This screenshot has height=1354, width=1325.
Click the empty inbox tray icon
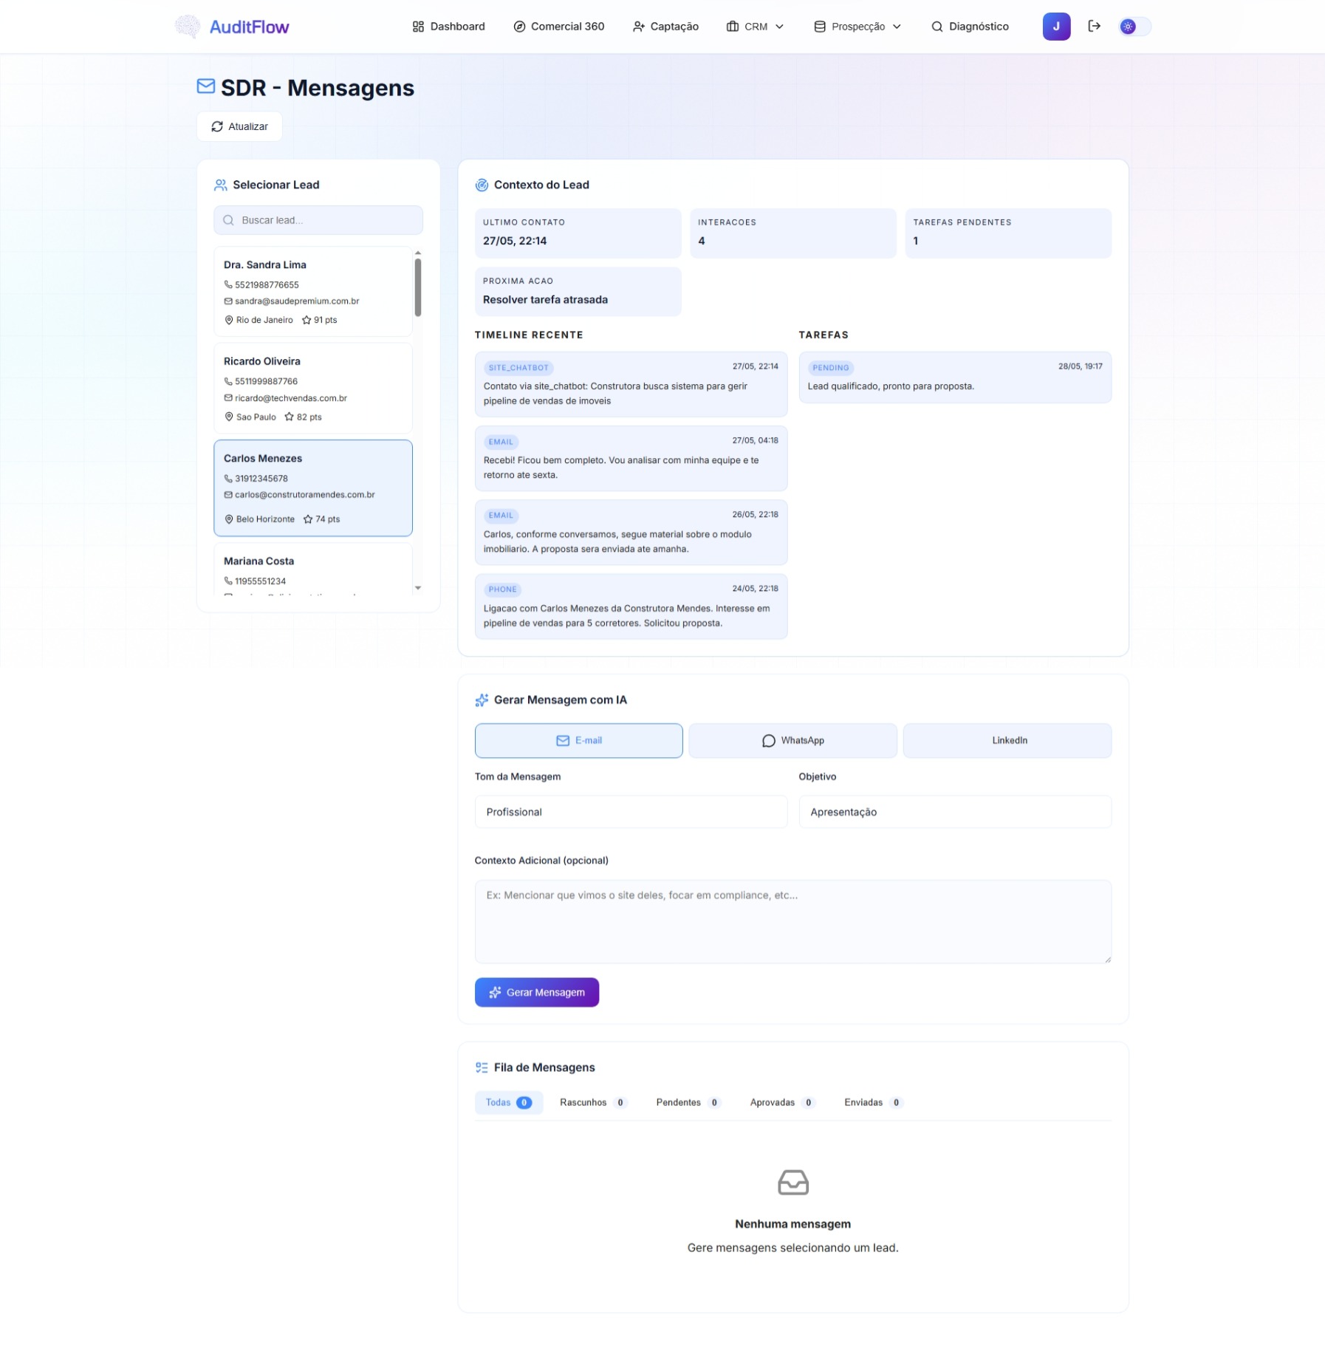pos(793,1182)
